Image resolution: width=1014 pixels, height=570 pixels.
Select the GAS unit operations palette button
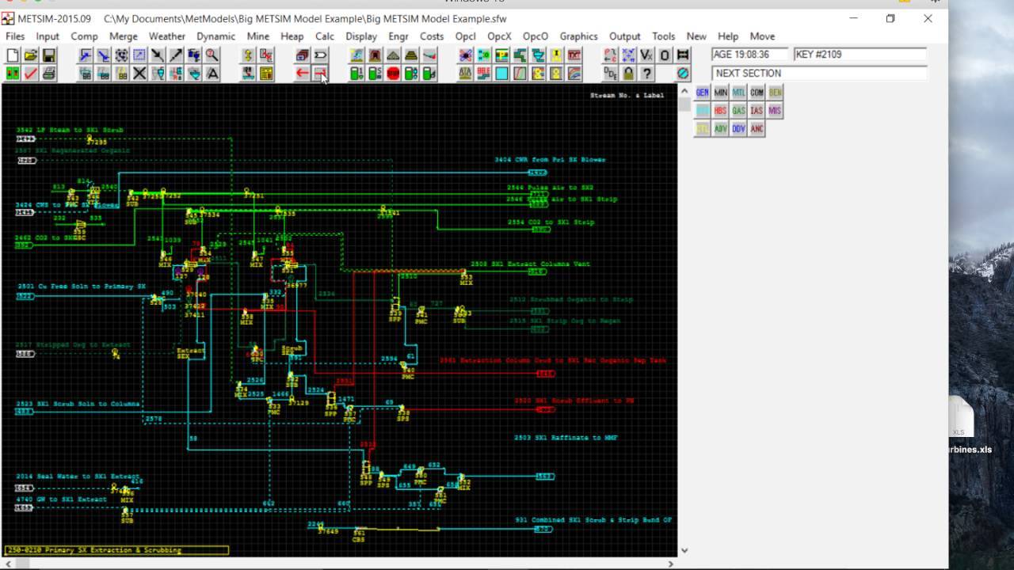coord(738,111)
